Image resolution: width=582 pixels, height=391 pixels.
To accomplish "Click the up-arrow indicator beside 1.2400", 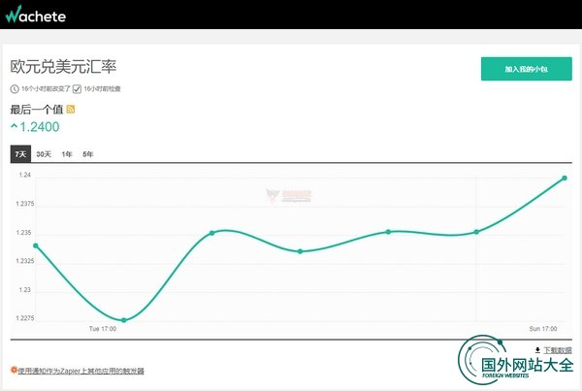I will (15, 126).
